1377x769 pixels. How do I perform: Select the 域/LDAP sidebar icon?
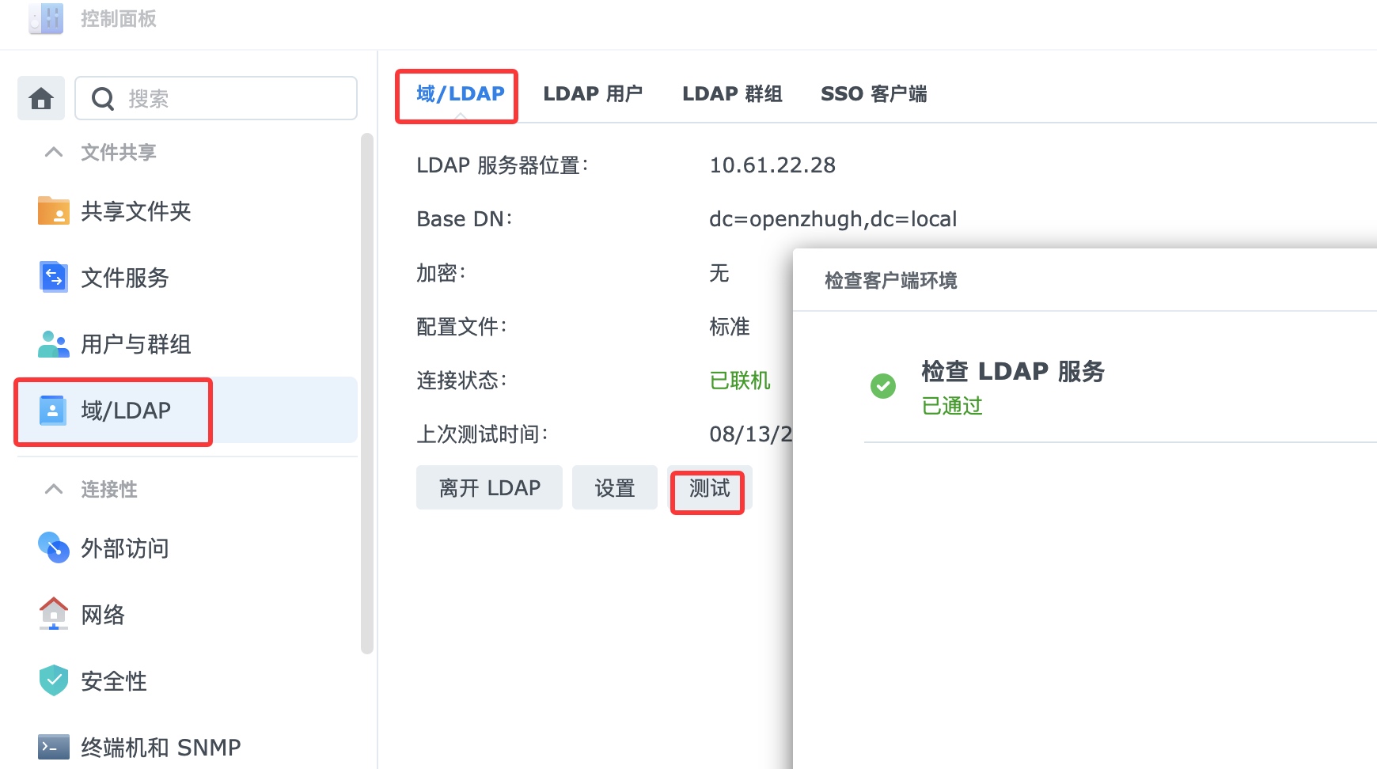(53, 411)
